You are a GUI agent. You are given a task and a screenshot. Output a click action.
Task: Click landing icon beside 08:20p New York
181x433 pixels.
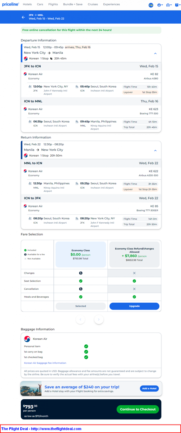[x=77, y=218]
